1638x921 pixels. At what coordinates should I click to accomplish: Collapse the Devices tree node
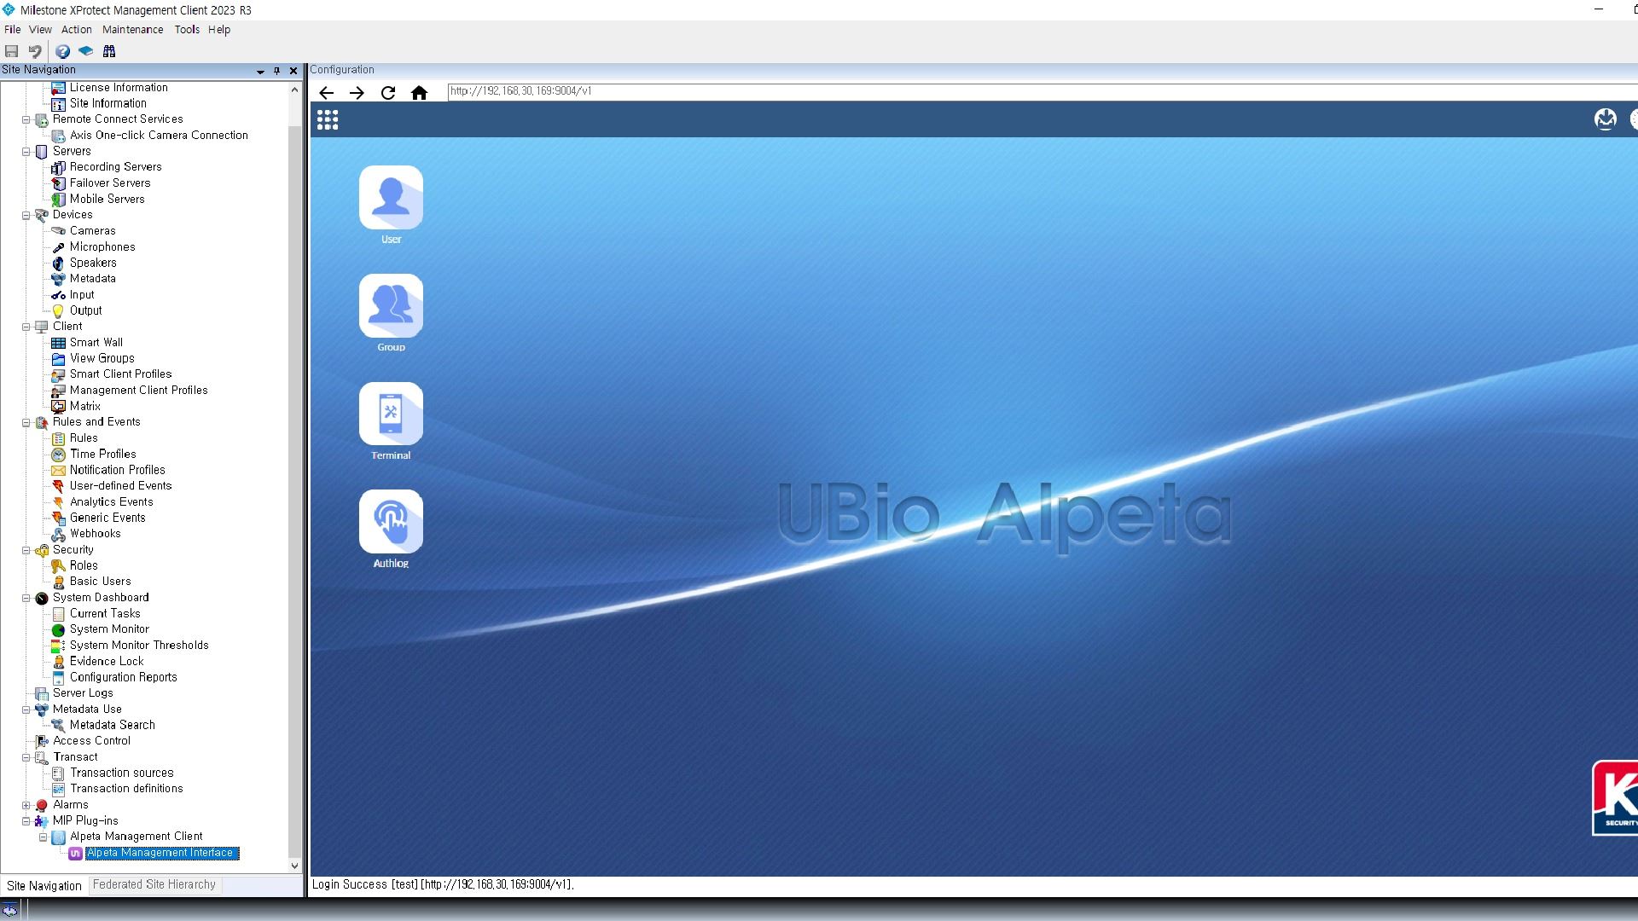click(26, 215)
